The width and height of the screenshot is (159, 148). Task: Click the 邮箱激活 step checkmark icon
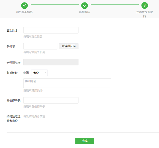(x=85, y=5)
